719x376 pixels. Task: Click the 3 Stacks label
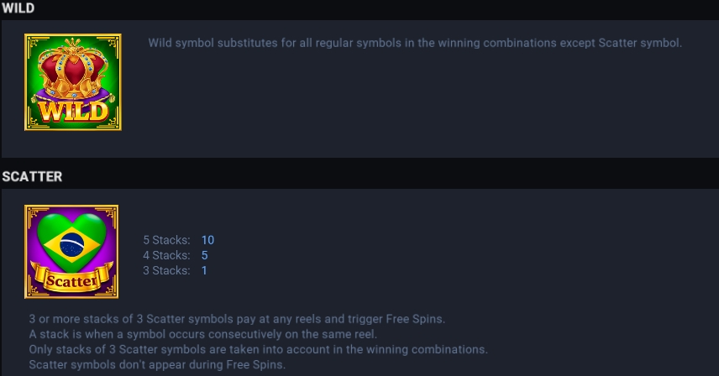166,270
